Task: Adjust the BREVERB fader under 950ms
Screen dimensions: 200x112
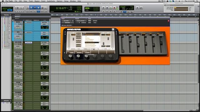Action: pos(138,45)
